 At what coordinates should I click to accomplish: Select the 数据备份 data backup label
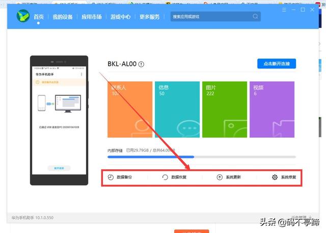point(124,177)
